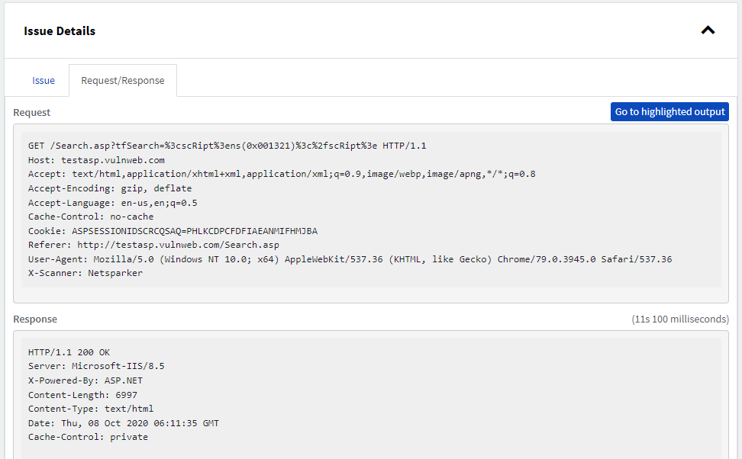Click the Cache-Control: private response line
The width and height of the screenshot is (742, 459).
point(88,437)
